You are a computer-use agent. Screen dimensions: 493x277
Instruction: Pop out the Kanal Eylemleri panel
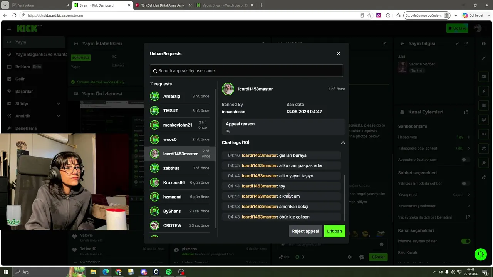(466, 112)
